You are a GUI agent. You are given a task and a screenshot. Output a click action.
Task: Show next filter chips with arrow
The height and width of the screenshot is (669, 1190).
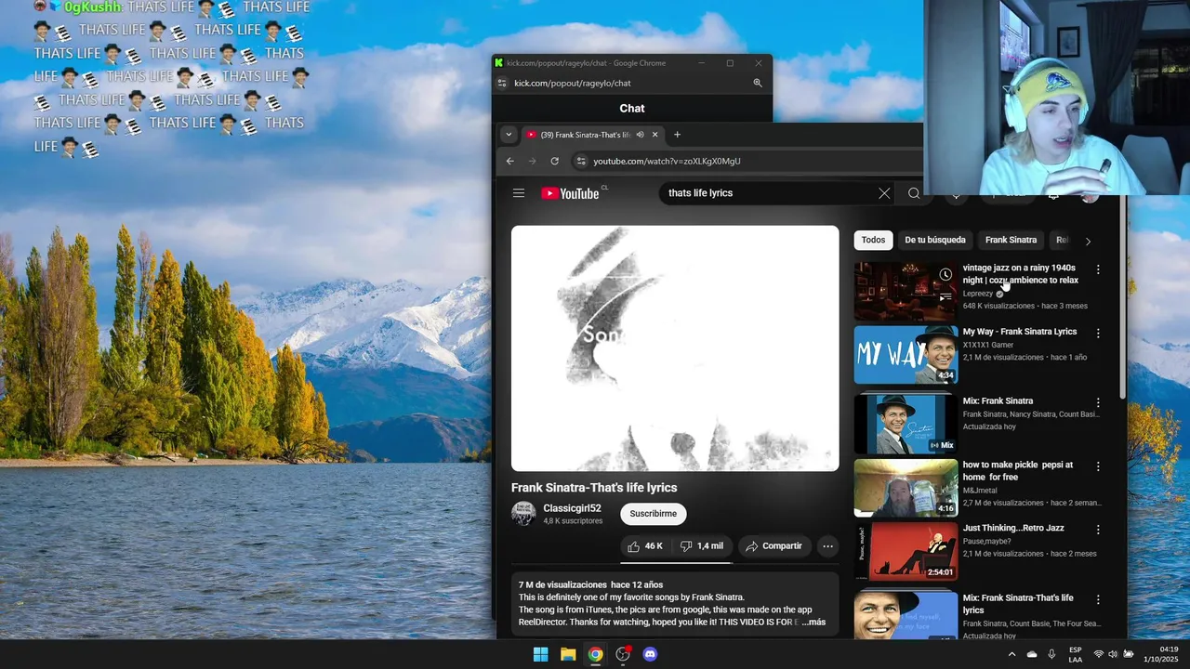tap(1088, 241)
